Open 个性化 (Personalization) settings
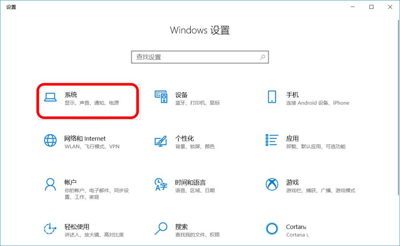The width and height of the screenshot is (400, 246). pos(184,142)
